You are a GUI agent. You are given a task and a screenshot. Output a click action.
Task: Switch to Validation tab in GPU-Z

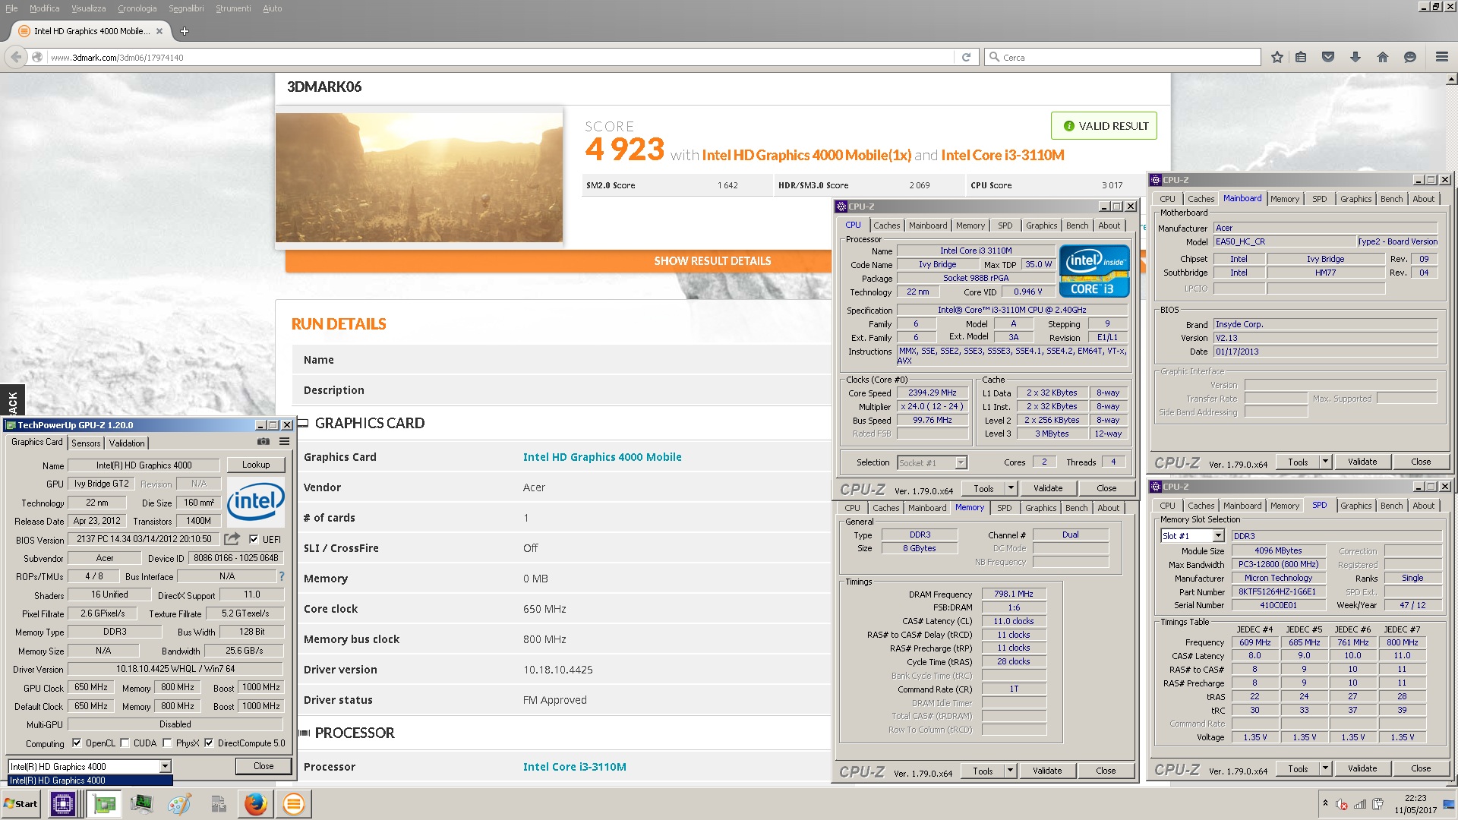pos(127,443)
